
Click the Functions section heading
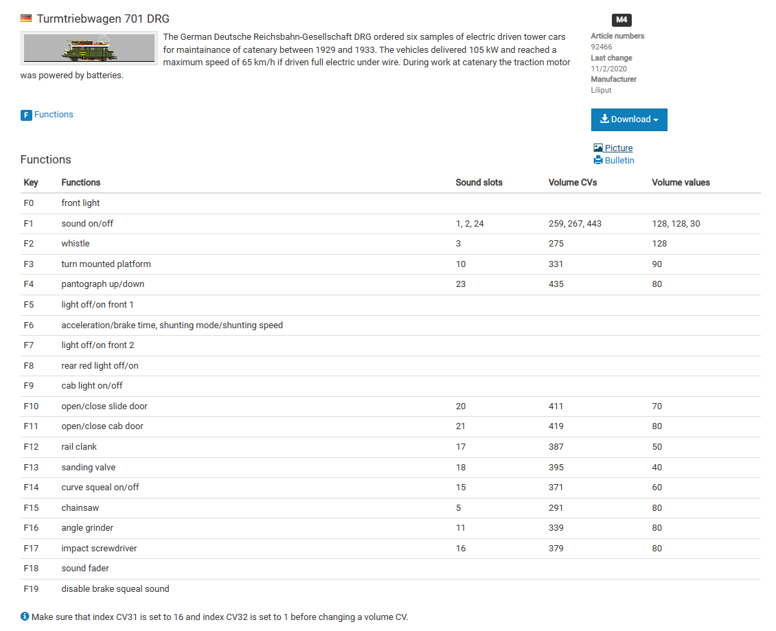pyautogui.click(x=45, y=159)
